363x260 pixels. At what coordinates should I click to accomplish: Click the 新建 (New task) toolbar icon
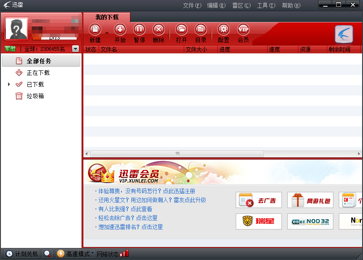pyautogui.click(x=95, y=30)
